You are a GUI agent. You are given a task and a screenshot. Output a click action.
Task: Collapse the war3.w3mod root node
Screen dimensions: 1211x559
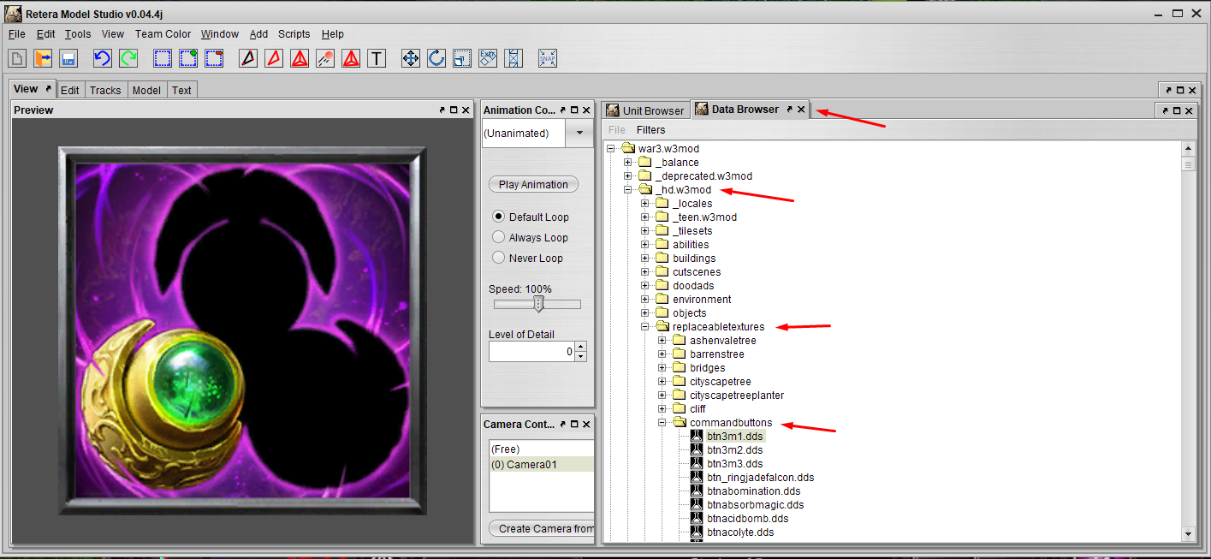click(x=610, y=149)
